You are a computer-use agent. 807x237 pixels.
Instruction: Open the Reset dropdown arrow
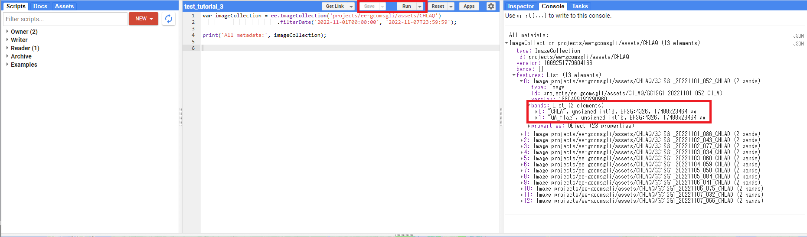pyautogui.click(x=451, y=6)
